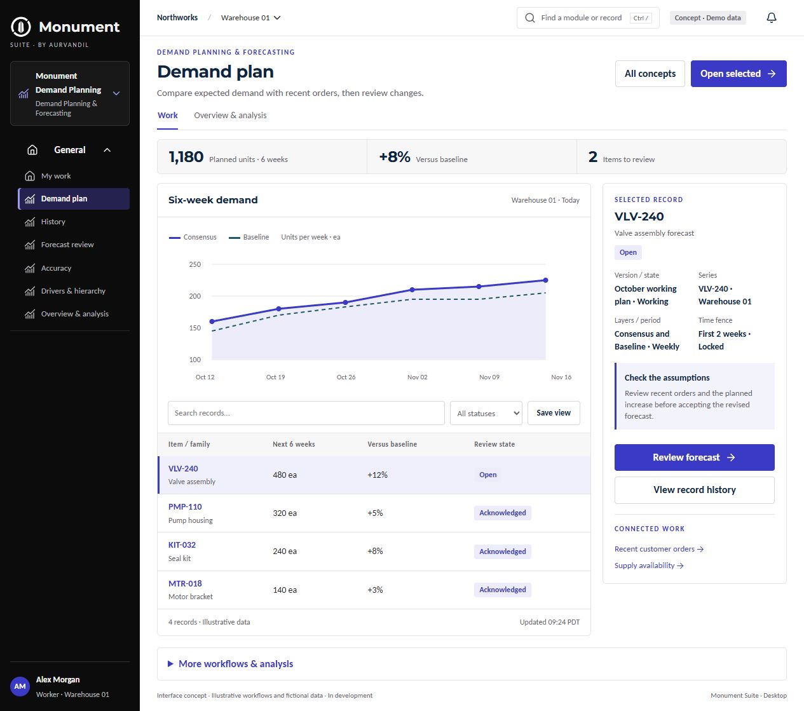The width and height of the screenshot is (804, 711).
Task: Click the Nov 02 consensus data point
Action: tap(412, 290)
